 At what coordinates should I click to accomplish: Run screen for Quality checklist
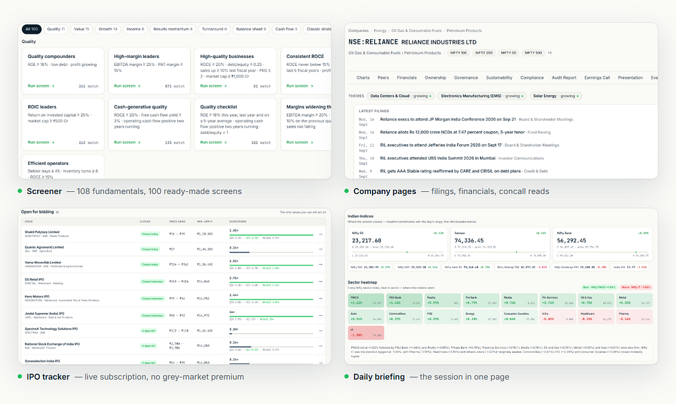[x=214, y=142]
